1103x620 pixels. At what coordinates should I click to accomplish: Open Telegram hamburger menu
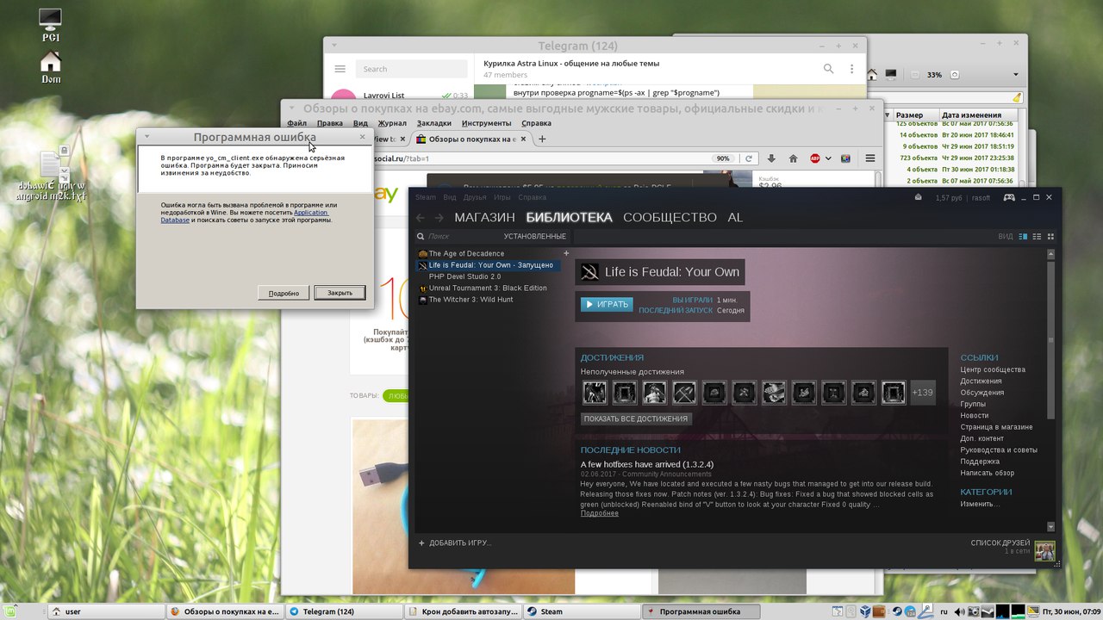(x=340, y=69)
